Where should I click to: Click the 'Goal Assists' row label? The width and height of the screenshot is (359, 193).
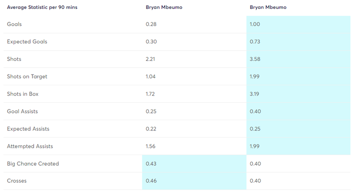22,111
